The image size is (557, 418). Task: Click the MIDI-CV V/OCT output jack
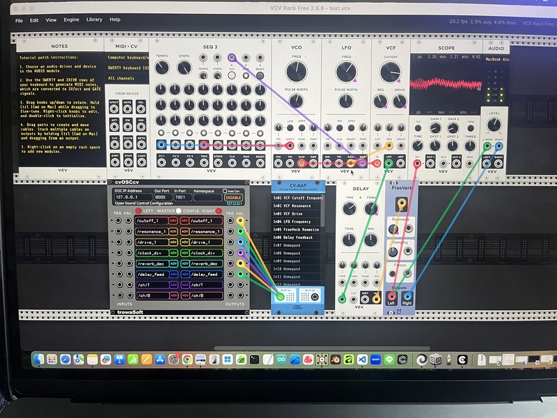114,109
